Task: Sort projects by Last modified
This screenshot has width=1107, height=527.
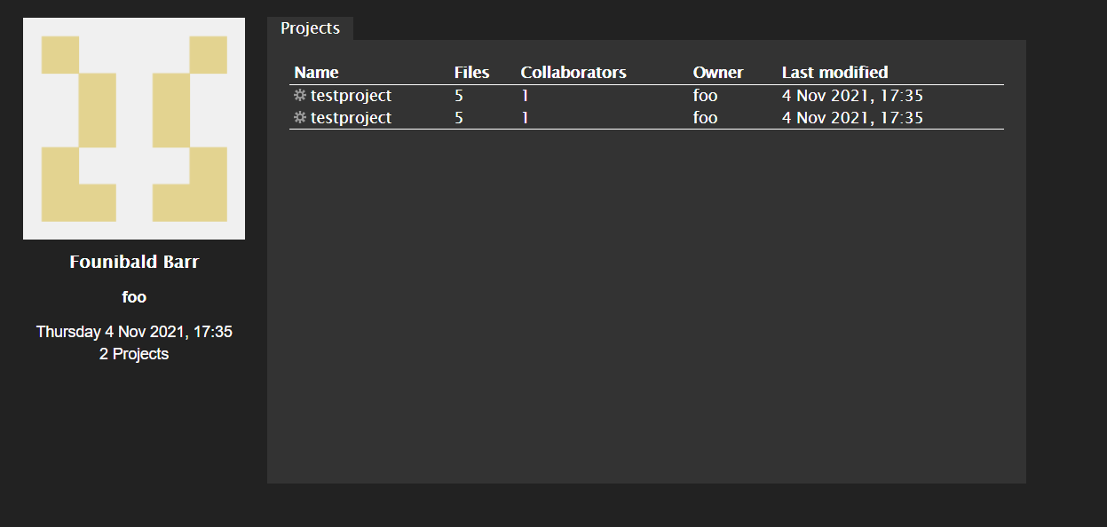Action: pyautogui.click(x=834, y=72)
